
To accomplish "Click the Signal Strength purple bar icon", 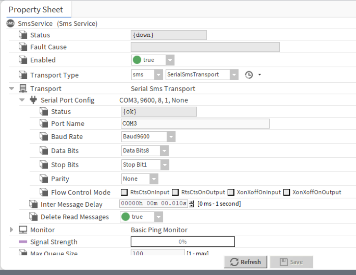I will point(23,242).
